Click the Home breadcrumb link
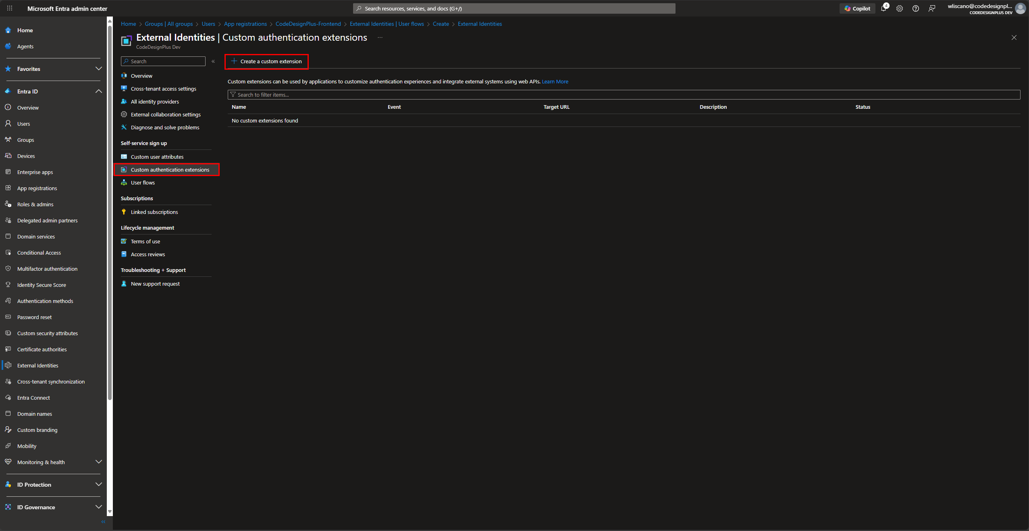Image resolution: width=1029 pixels, height=531 pixels. 128,24
